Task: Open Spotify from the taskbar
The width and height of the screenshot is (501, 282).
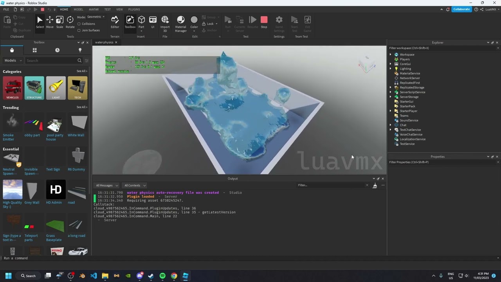Action: click(162, 276)
